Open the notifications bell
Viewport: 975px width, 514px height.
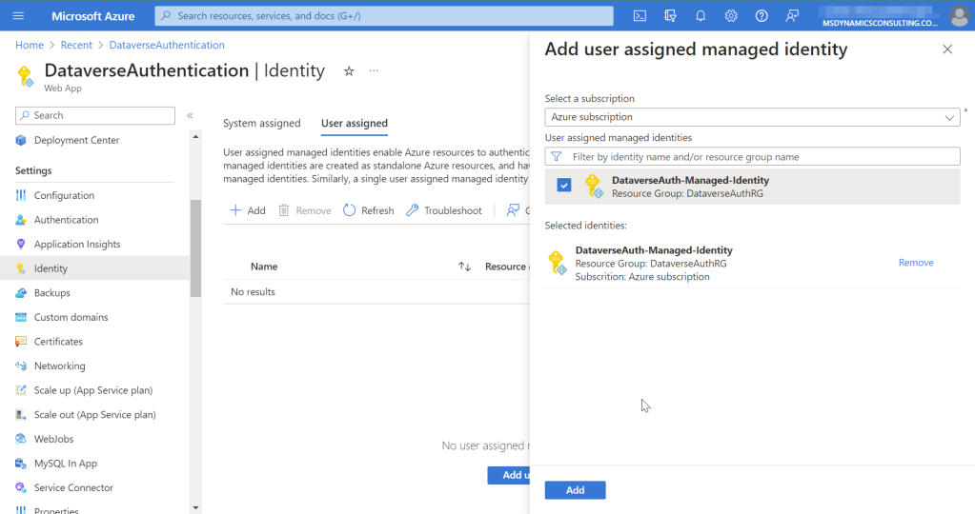[x=701, y=16]
